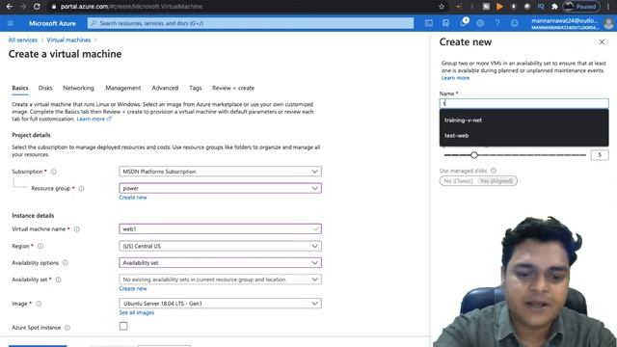Show Region info tooltip icon
617x347 pixels.
(40, 246)
